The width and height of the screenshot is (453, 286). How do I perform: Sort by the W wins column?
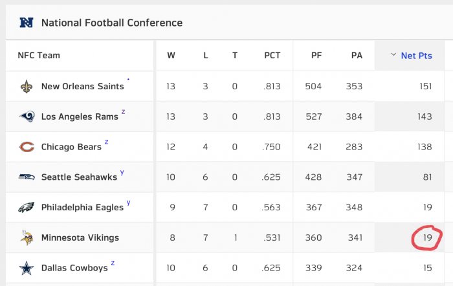[x=171, y=55]
